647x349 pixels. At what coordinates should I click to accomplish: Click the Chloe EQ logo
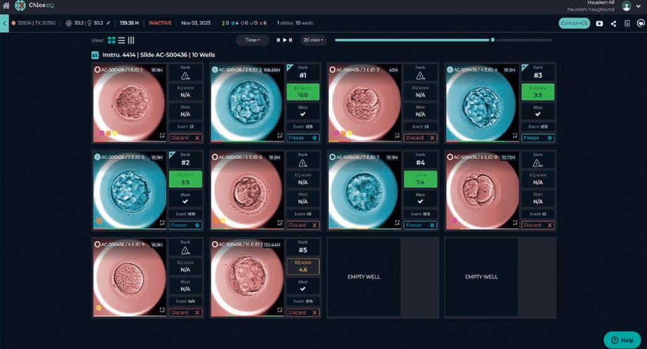pos(34,6)
